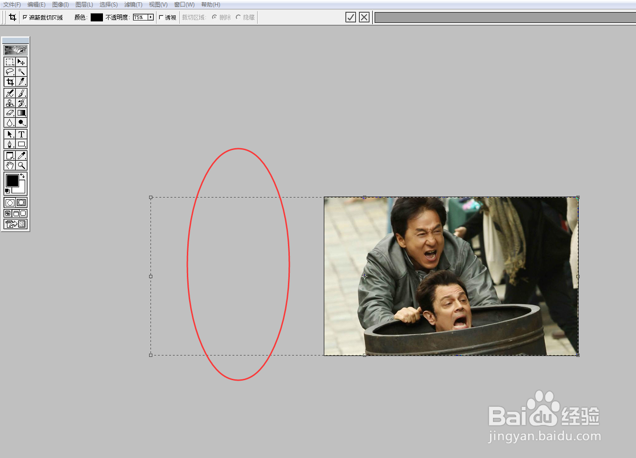Switch to Full Screen mode
The width and height of the screenshot is (636, 458).
(x=23, y=213)
